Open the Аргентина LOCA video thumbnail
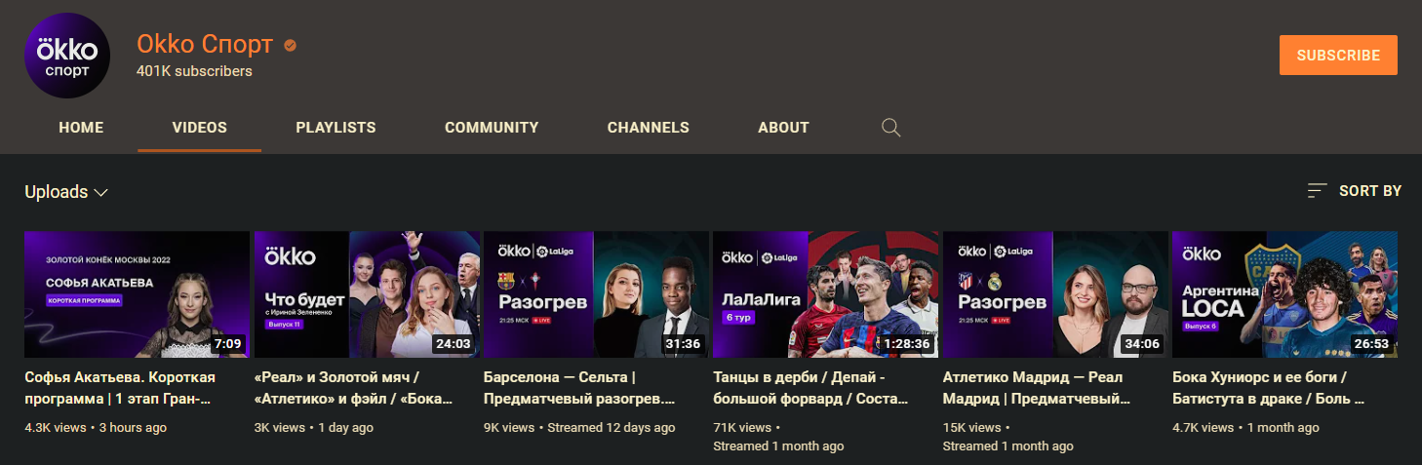The image size is (1422, 465). tap(1284, 294)
